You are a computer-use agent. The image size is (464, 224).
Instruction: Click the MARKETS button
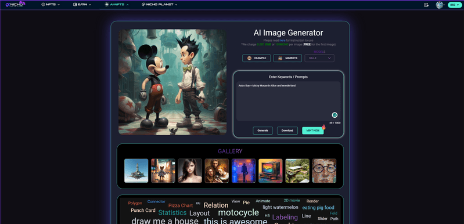click(287, 58)
